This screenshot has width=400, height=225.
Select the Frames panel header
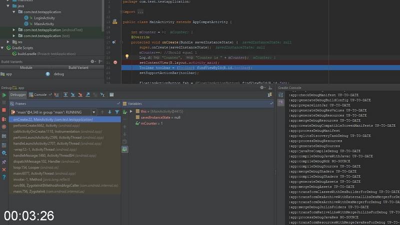point(65,104)
